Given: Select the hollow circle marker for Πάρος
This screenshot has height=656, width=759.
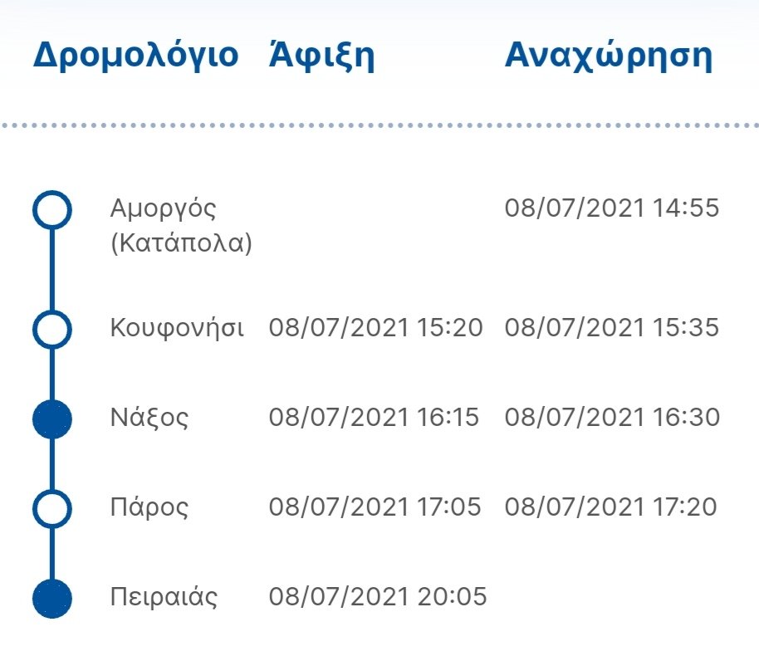Looking at the screenshot, I should pyautogui.click(x=52, y=508).
